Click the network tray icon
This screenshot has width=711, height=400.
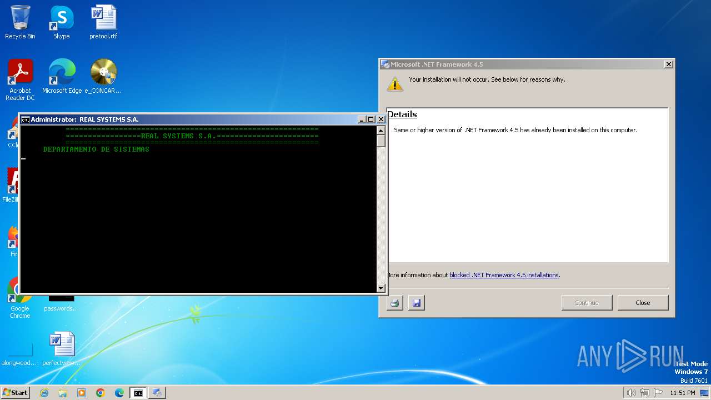645,393
